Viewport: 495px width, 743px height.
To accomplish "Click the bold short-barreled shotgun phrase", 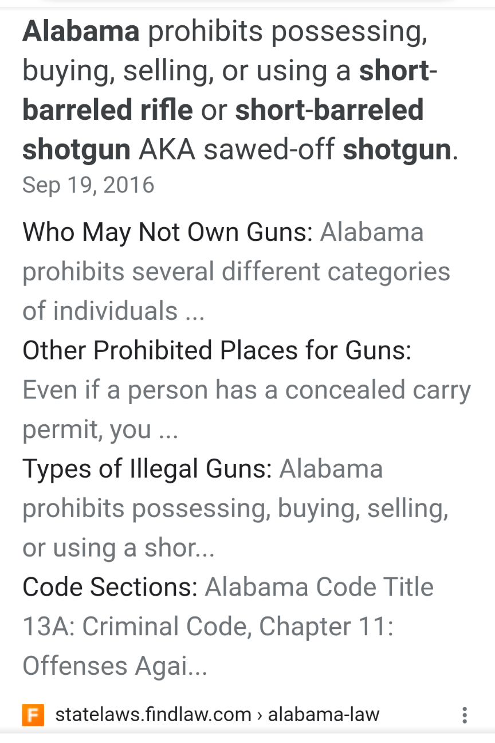I will point(223,130).
